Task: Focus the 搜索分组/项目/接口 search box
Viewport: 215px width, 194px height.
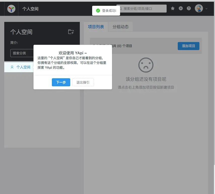Action: coord(141,9)
